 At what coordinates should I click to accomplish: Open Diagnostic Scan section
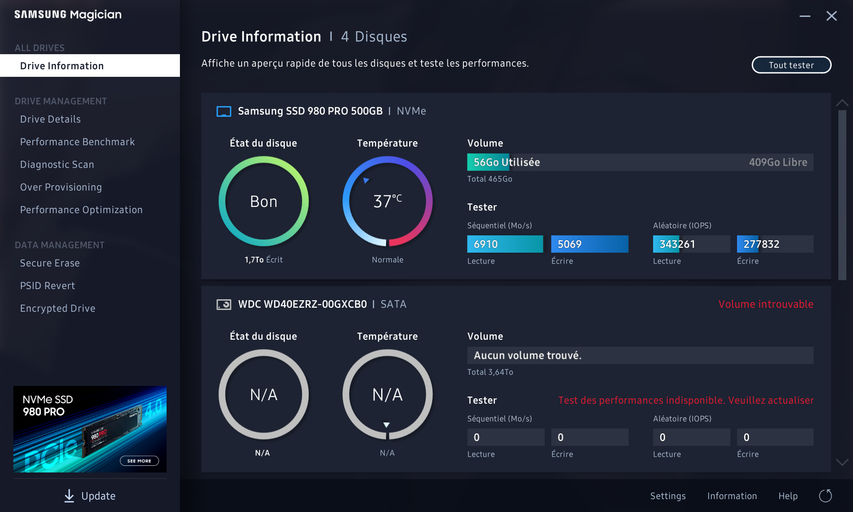tap(57, 164)
